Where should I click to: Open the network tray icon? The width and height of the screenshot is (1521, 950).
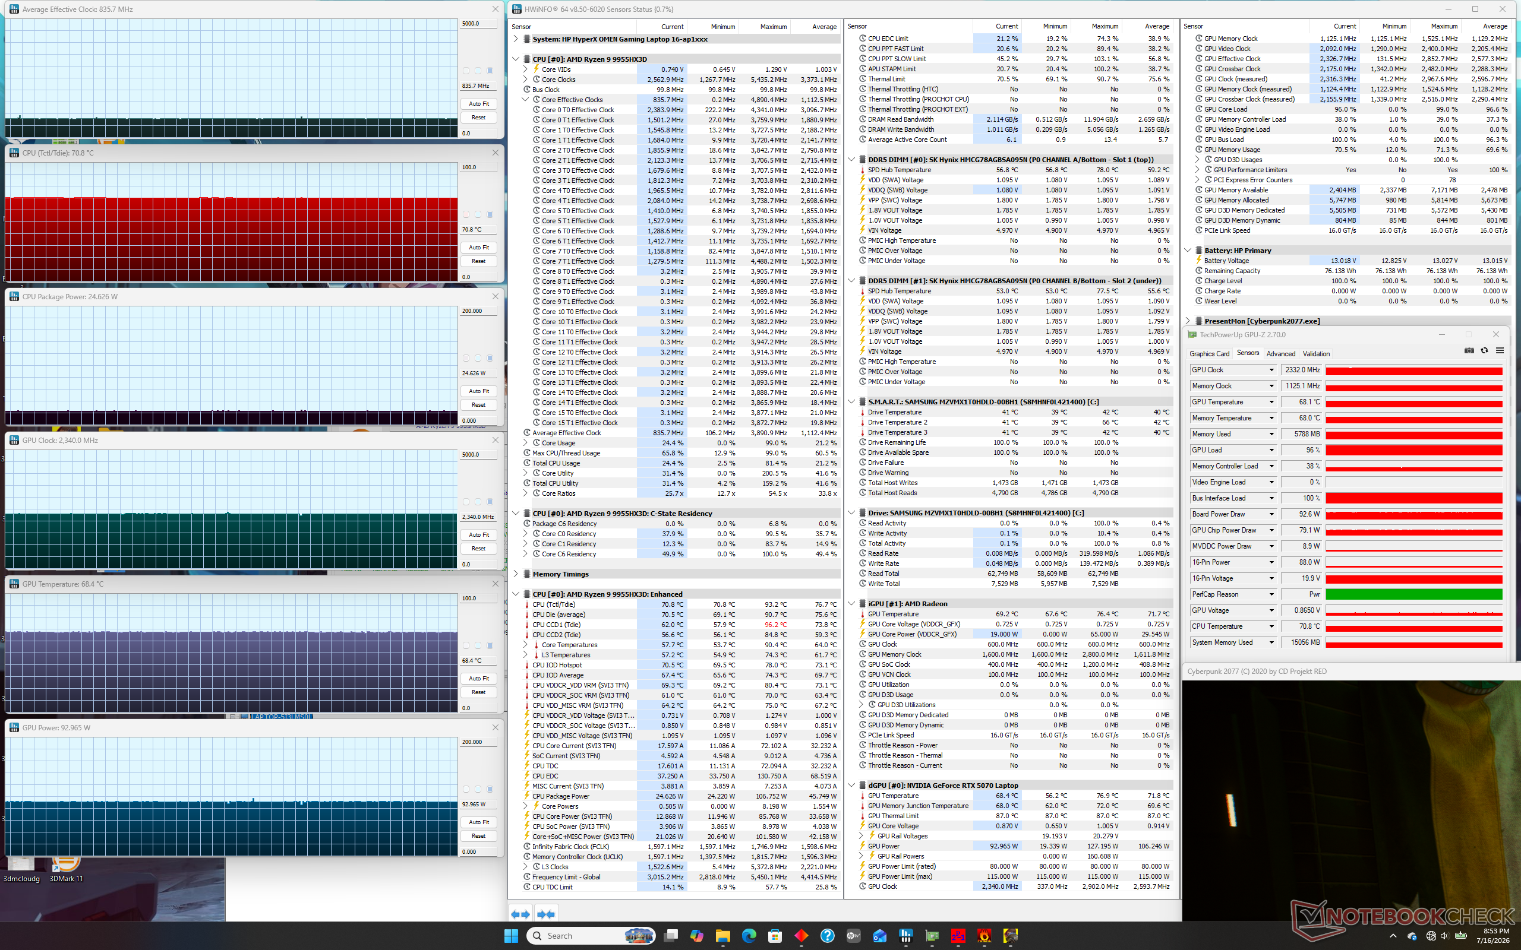(x=1431, y=936)
